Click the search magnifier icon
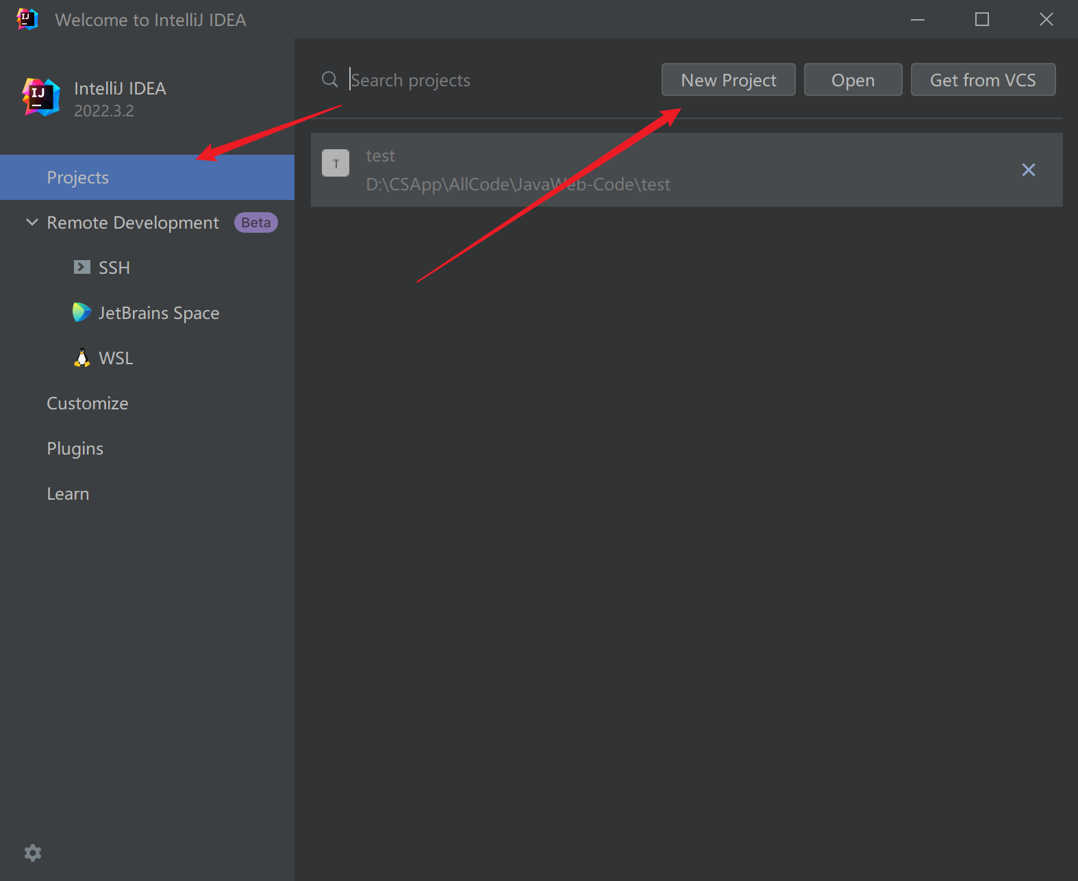The width and height of the screenshot is (1078, 881). (x=329, y=79)
